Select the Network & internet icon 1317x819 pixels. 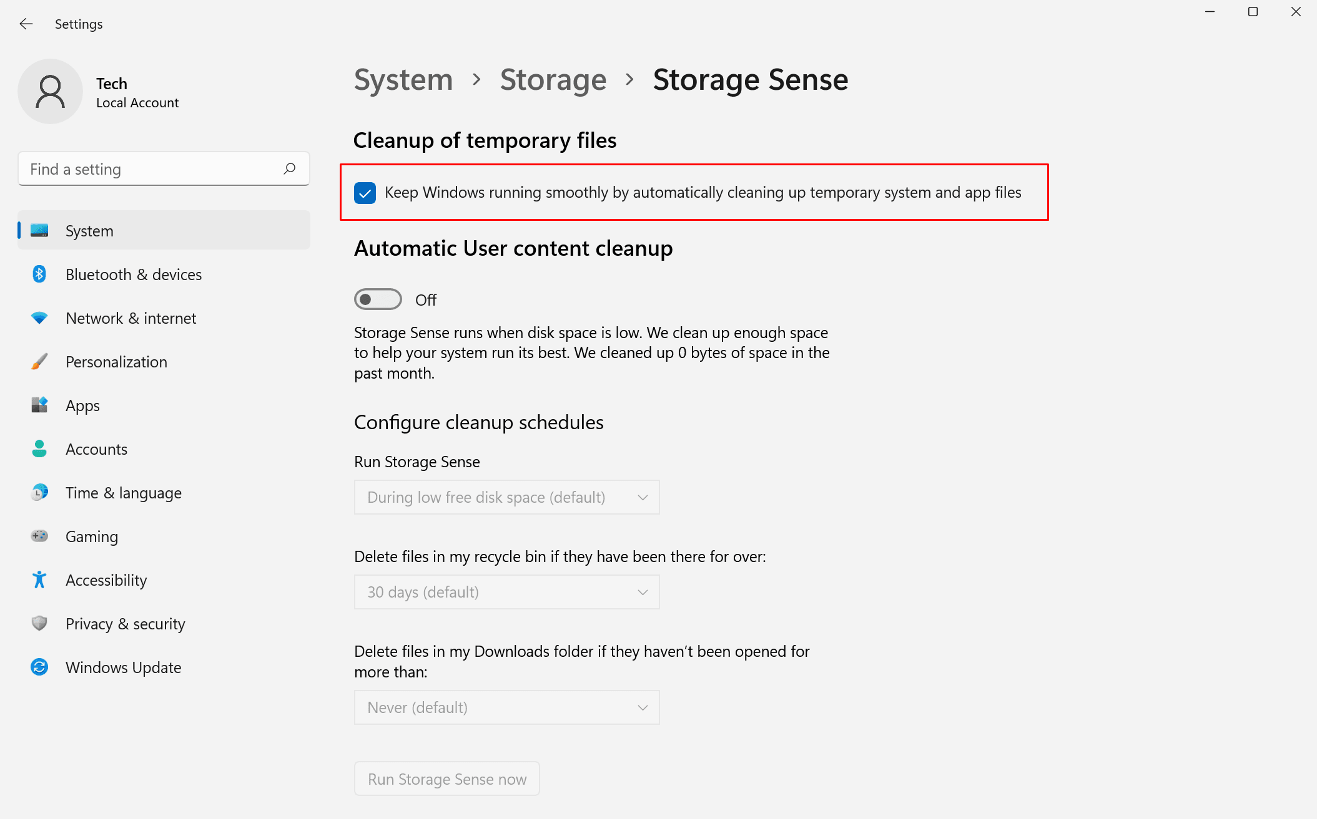tap(39, 318)
